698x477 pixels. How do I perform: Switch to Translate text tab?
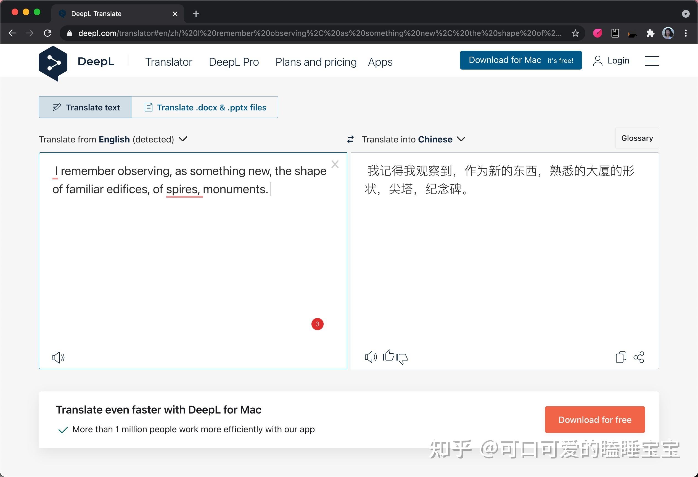[x=86, y=108]
